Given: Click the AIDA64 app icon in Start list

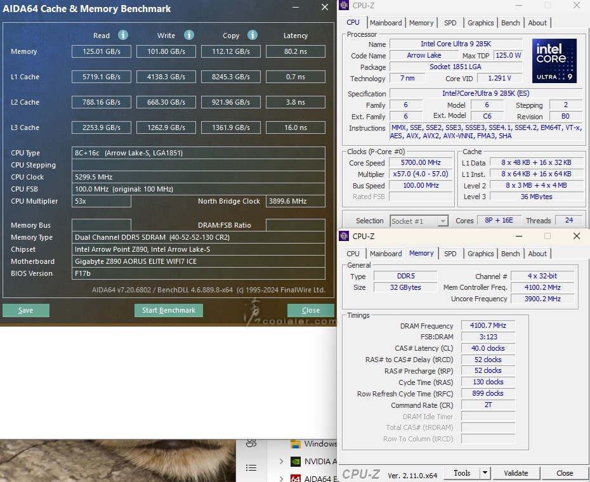Looking at the screenshot, I should tap(296, 479).
